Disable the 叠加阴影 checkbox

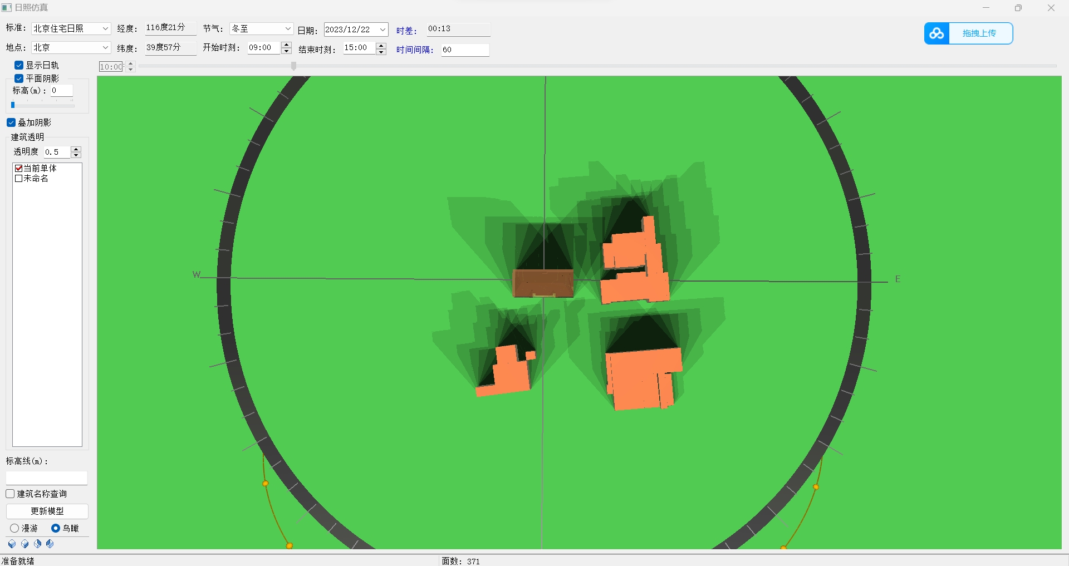point(11,122)
